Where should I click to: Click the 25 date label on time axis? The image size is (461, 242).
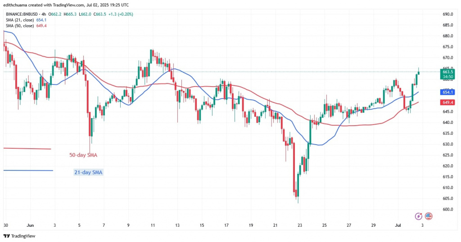324,225
